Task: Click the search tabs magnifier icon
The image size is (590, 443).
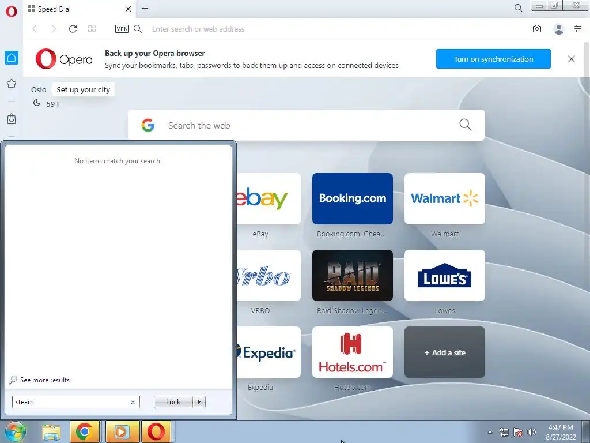Action: tap(518, 8)
